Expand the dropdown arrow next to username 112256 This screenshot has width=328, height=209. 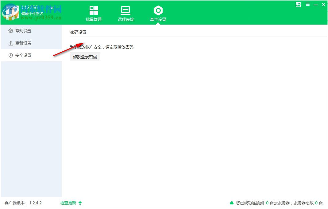coord(52,7)
